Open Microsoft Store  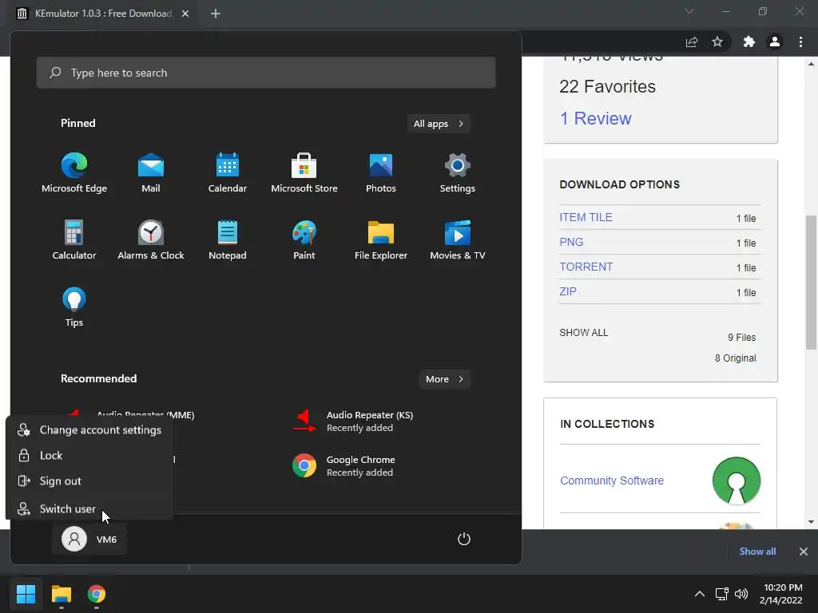click(304, 173)
